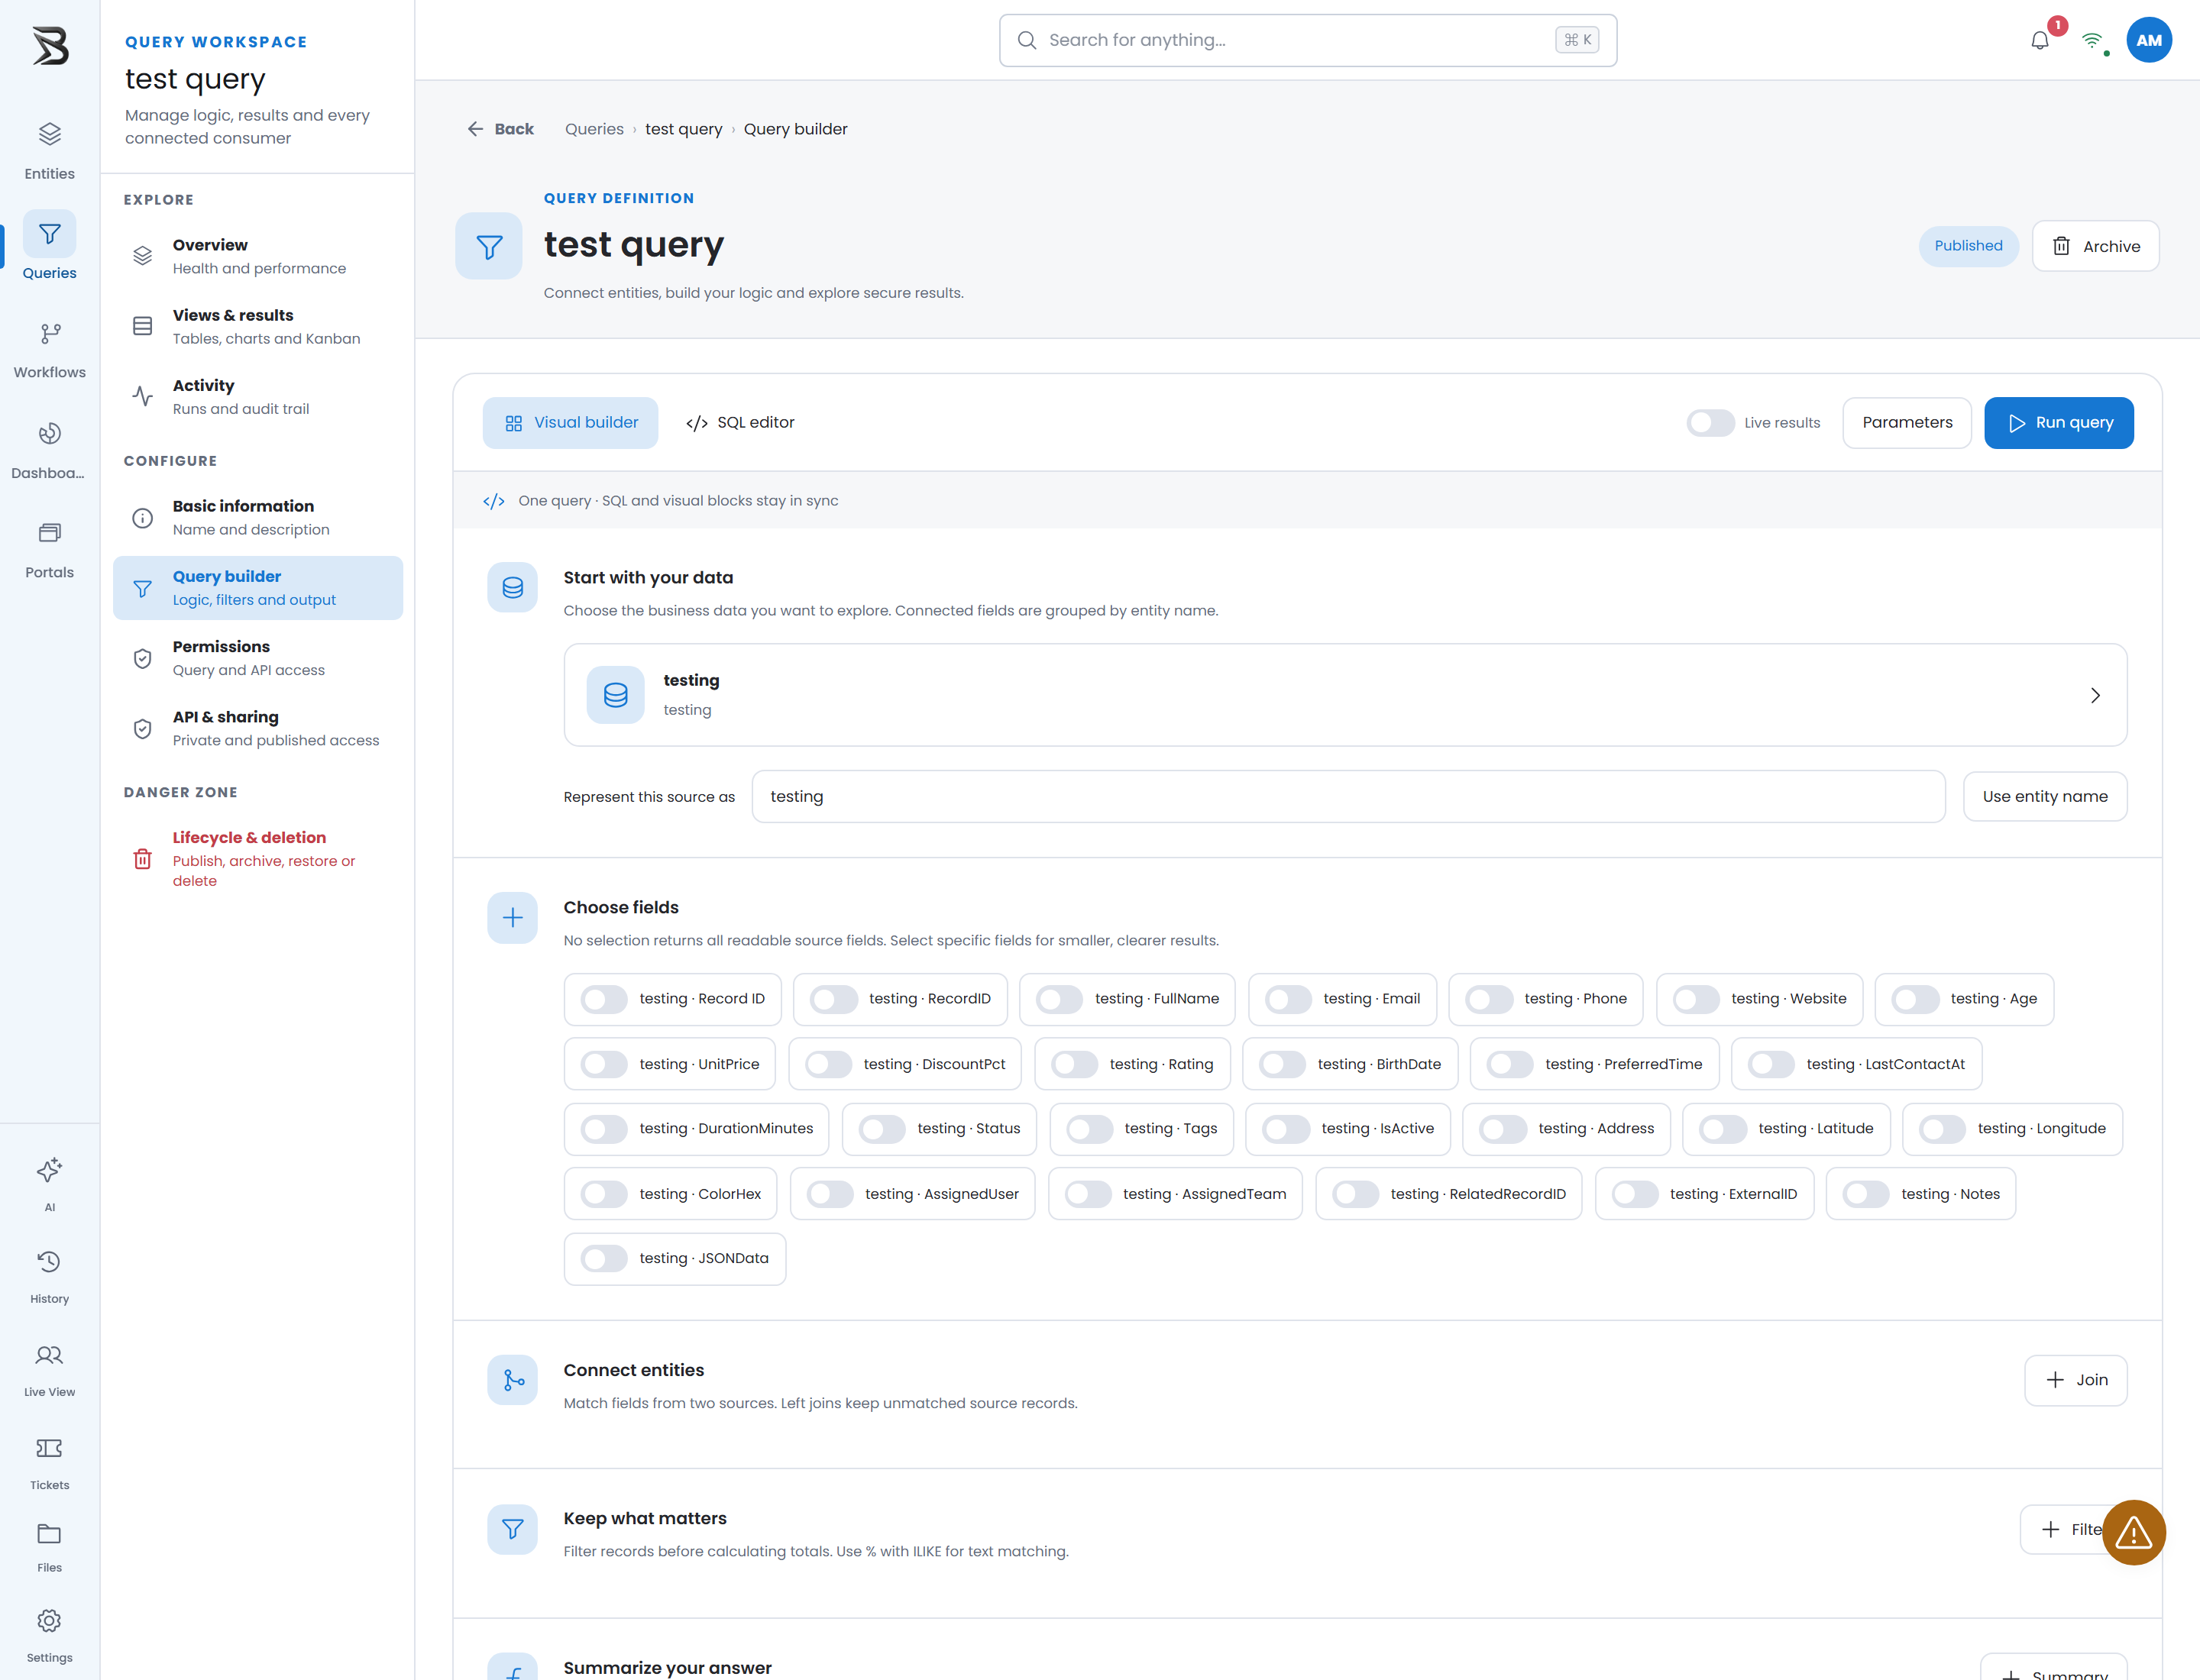The width and height of the screenshot is (2200, 1680).
Task: Click the Represent this source as field
Action: pyautogui.click(x=1348, y=797)
